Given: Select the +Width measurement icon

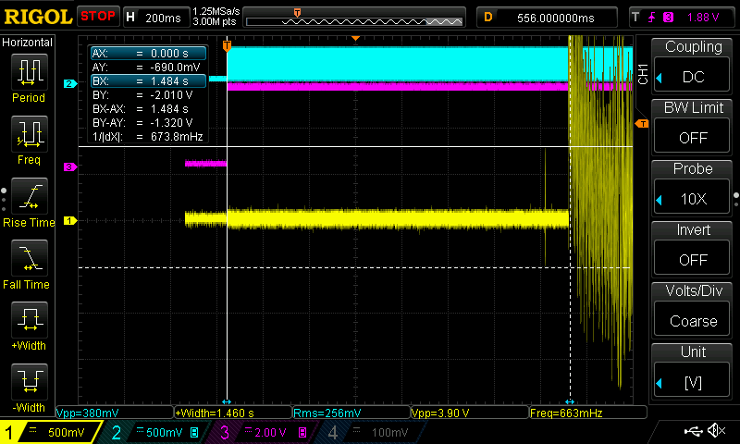Looking at the screenshot, I should pyautogui.click(x=30, y=320).
